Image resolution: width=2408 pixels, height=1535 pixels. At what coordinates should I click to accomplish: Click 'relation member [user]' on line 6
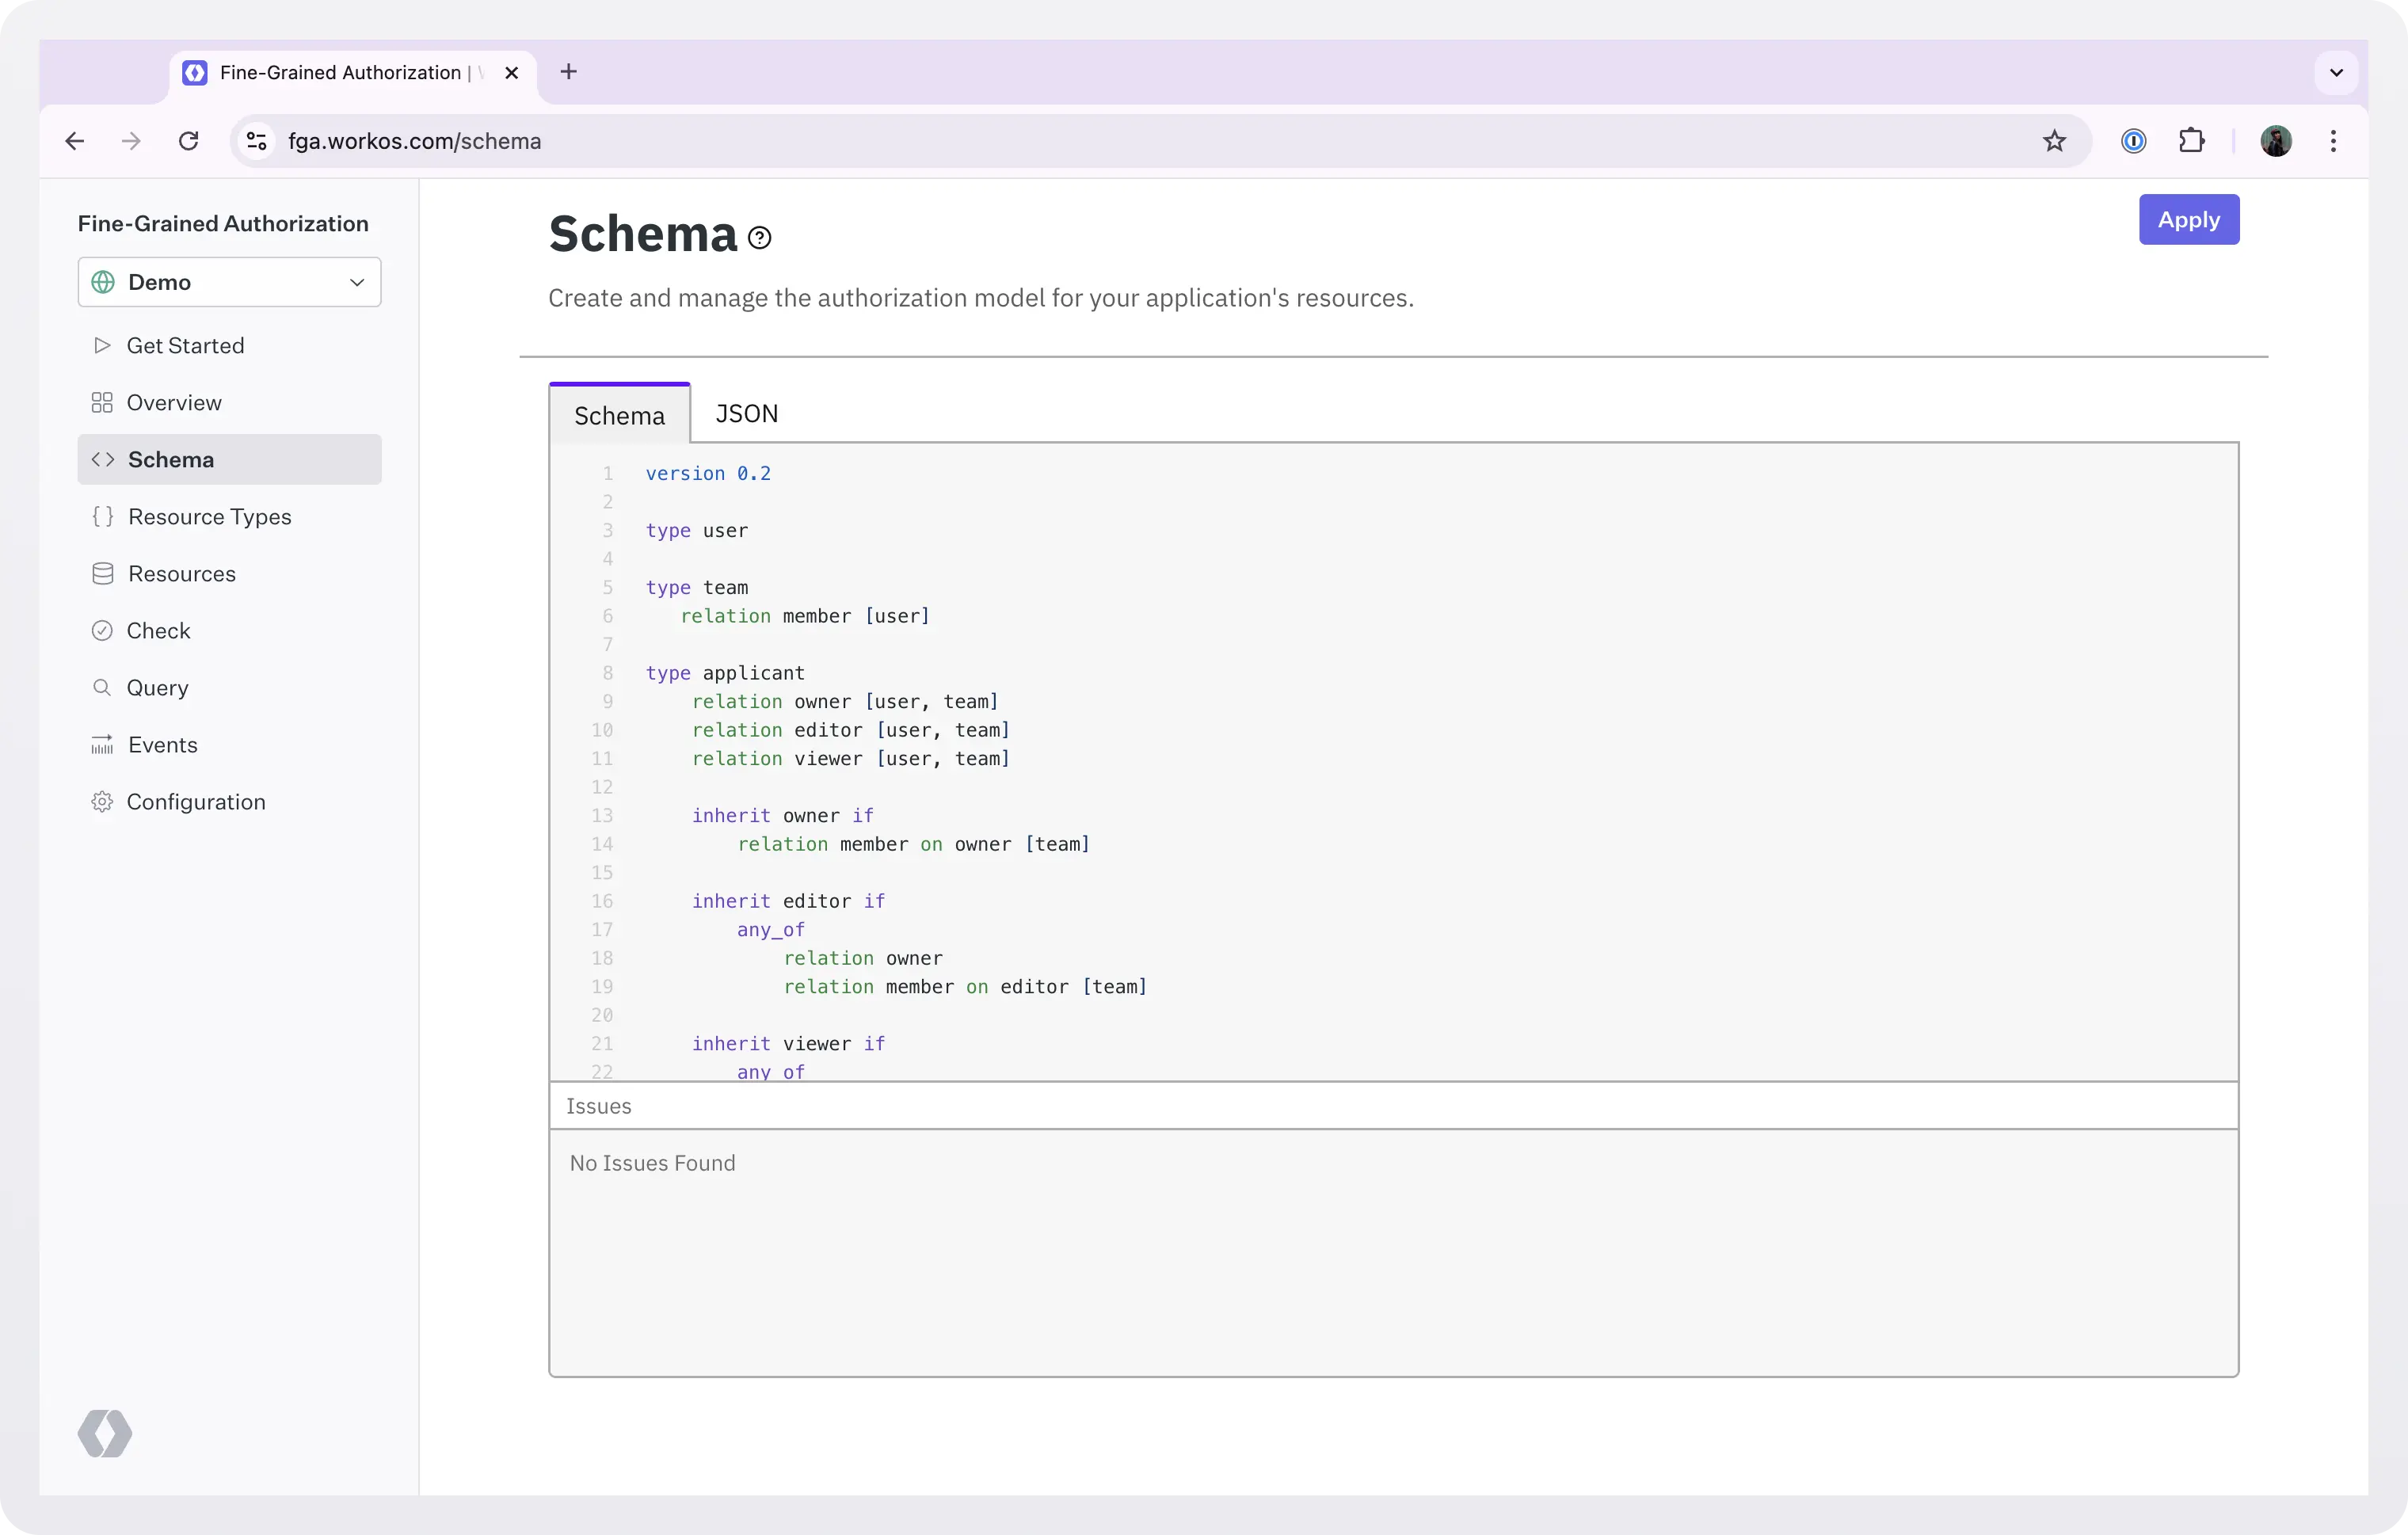coord(805,616)
